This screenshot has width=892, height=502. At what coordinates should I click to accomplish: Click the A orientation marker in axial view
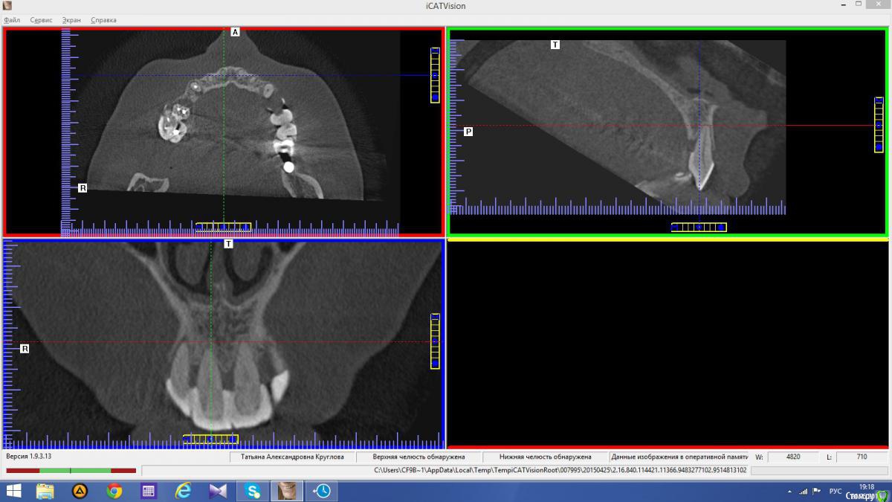click(x=235, y=32)
